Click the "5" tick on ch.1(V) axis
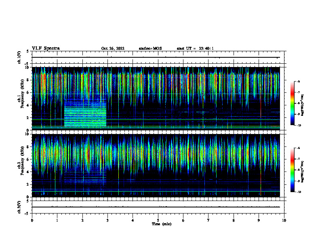This screenshot has height=247, width=320. click(28, 51)
